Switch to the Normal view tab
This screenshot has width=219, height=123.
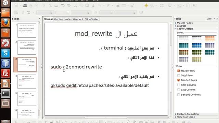coord(48,19)
